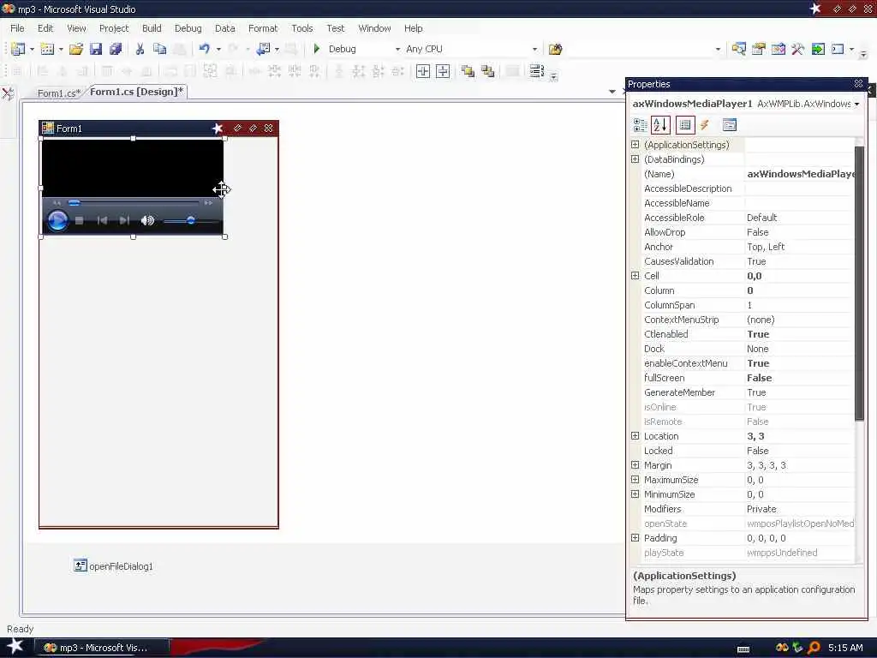877x658 pixels.
Task: Click the Properties panel vertical scrollbar
Action: click(859, 283)
